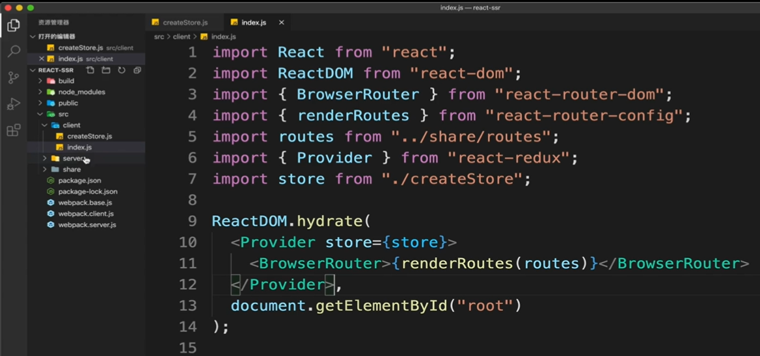Click the getElementById method call
The width and height of the screenshot is (760, 356).
381,306
